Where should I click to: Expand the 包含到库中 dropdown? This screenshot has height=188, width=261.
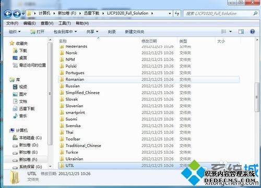(x=65, y=32)
